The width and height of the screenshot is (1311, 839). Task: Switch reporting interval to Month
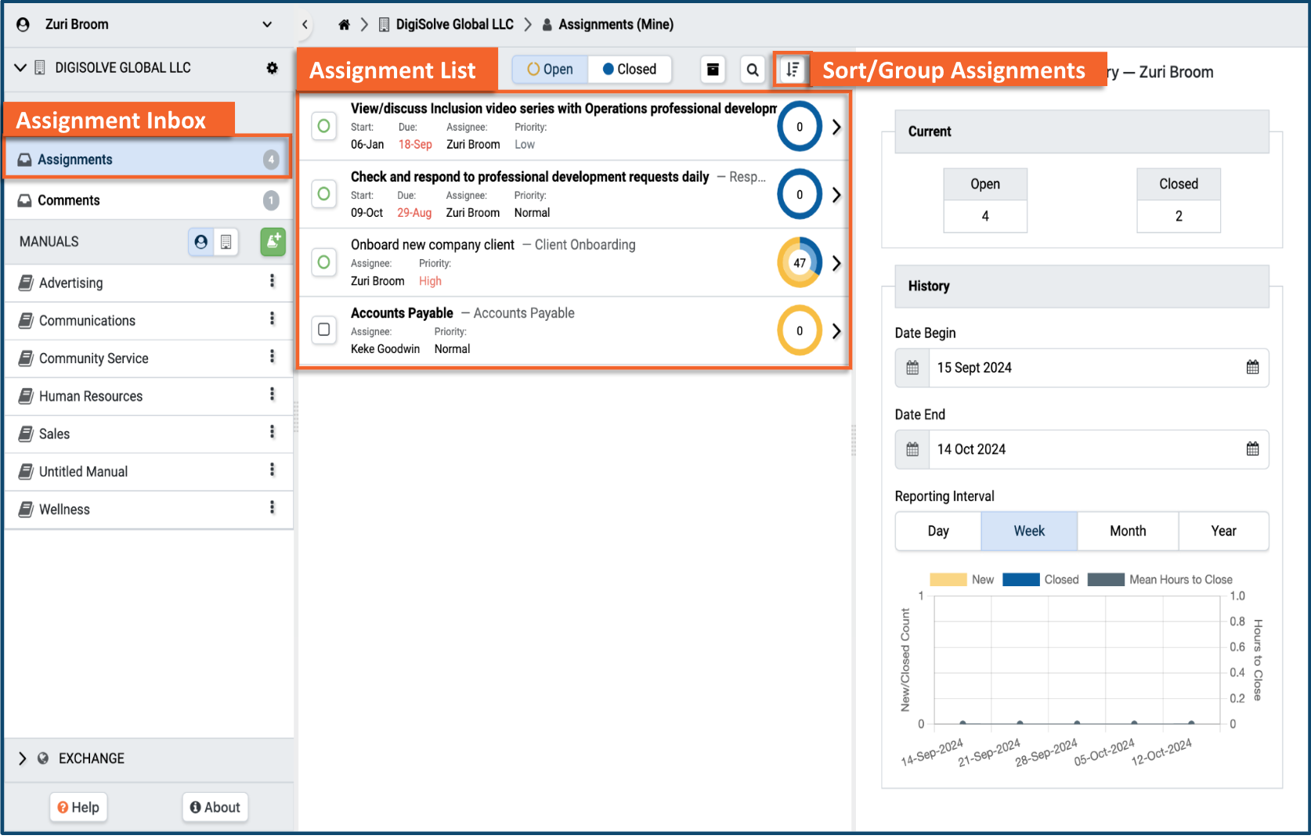(1128, 531)
